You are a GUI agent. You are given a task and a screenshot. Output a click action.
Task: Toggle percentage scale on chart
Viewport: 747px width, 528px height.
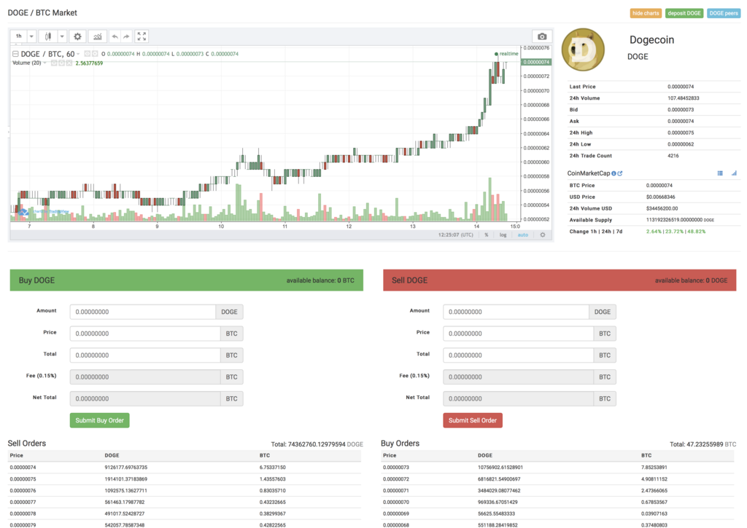pos(487,235)
